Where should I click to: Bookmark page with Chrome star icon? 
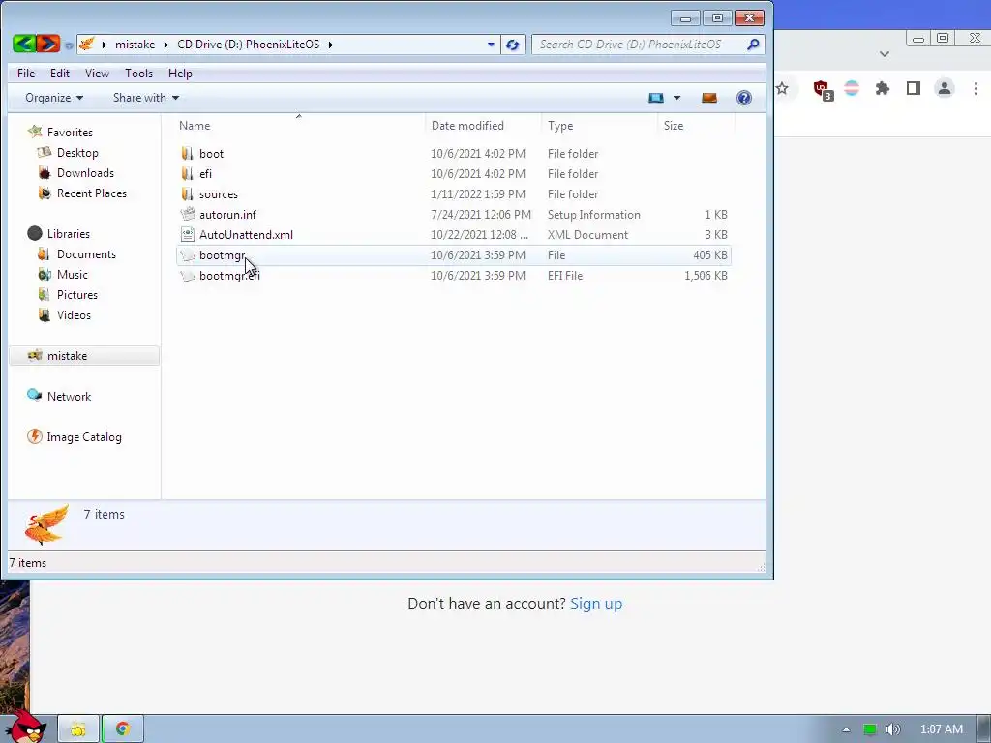(x=782, y=88)
